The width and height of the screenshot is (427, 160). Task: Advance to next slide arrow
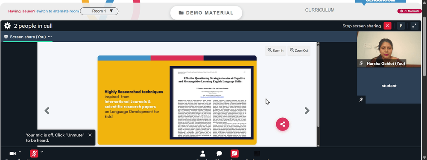click(x=307, y=111)
